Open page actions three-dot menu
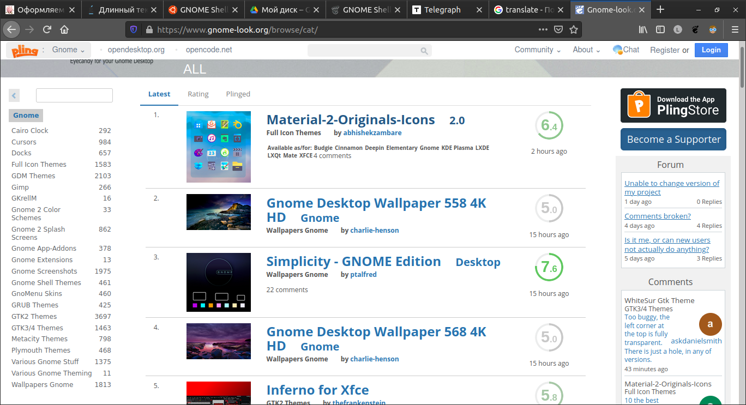This screenshot has height=405, width=746. click(x=543, y=29)
